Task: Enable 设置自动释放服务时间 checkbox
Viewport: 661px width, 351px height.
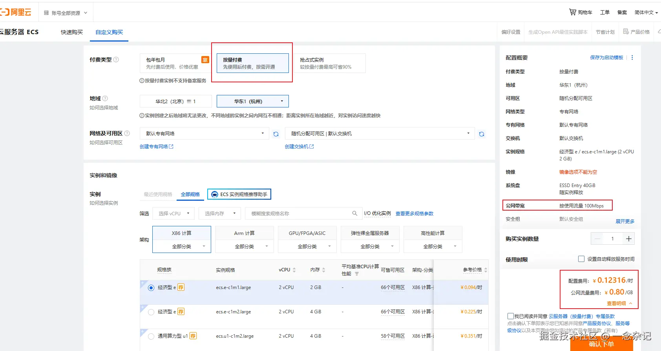Action: [x=581, y=259]
